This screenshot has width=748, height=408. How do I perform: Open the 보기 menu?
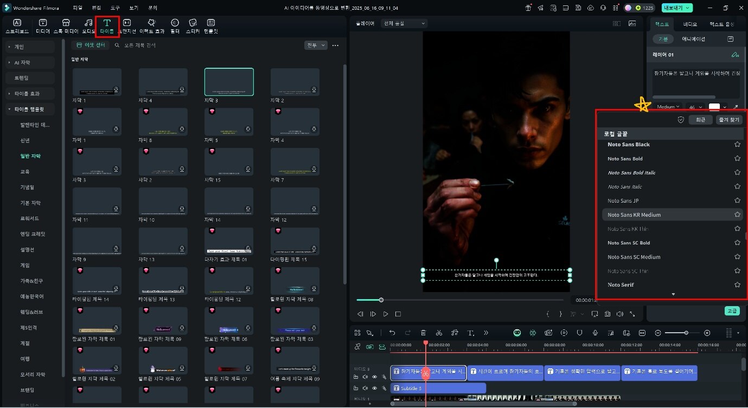133,8
